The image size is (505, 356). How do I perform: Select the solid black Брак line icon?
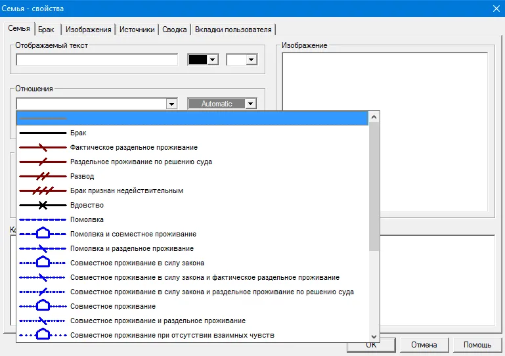[x=43, y=133]
